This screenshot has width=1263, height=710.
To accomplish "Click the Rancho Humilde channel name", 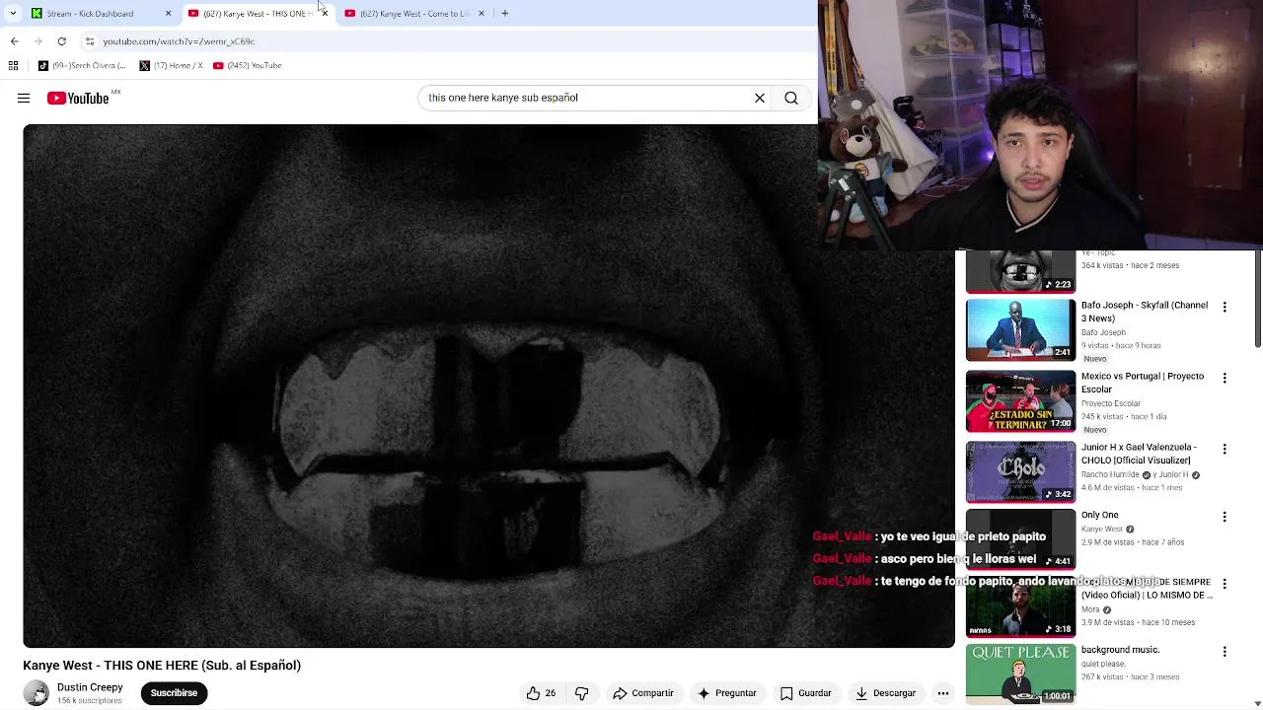I will click(x=1110, y=474).
